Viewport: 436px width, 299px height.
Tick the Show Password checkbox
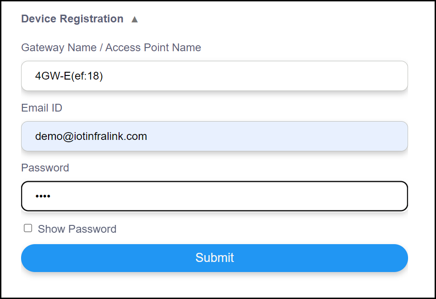[28, 228]
